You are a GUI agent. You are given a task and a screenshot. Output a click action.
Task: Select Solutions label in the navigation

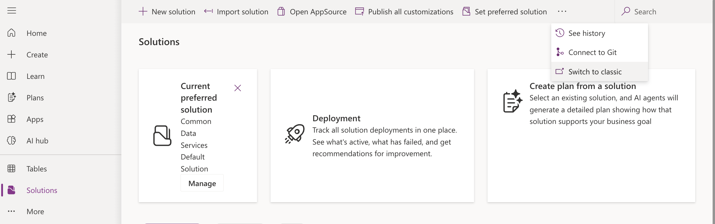tap(42, 190)
